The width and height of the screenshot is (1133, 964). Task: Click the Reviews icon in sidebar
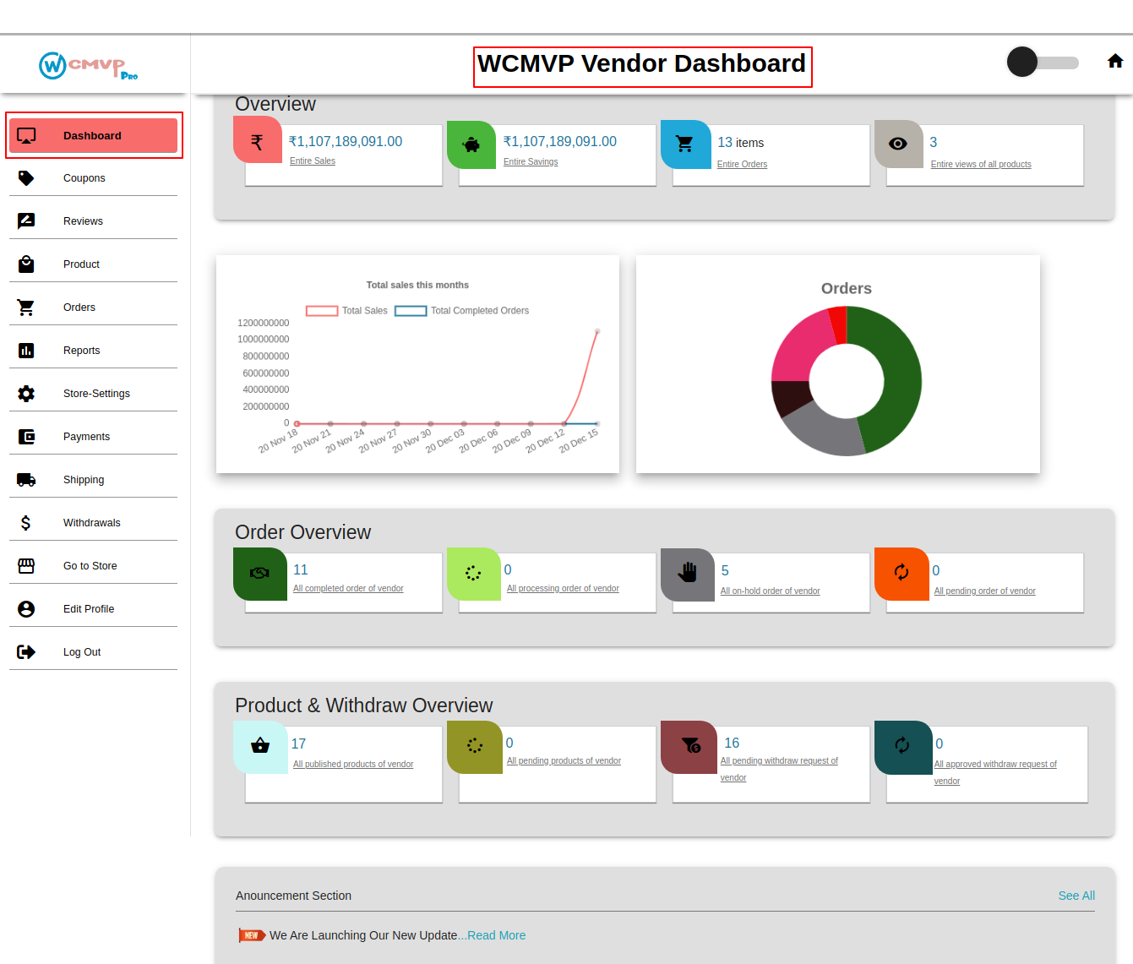coord(26,221)
